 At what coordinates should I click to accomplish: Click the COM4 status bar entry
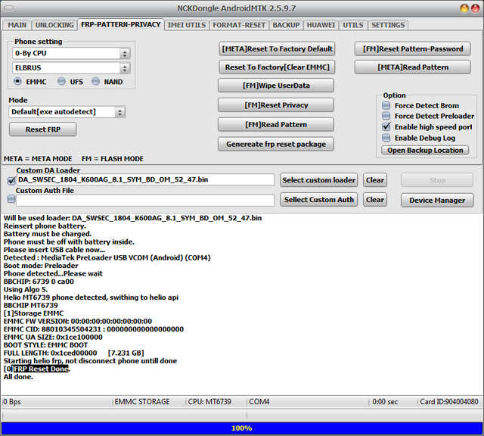259,402
